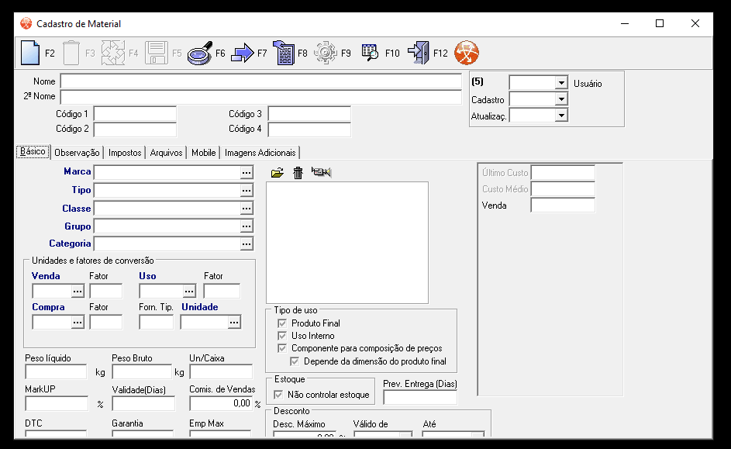Select the magnifier search icon (F6)
This screenshot has width=731, height=449.
[200, 53]
